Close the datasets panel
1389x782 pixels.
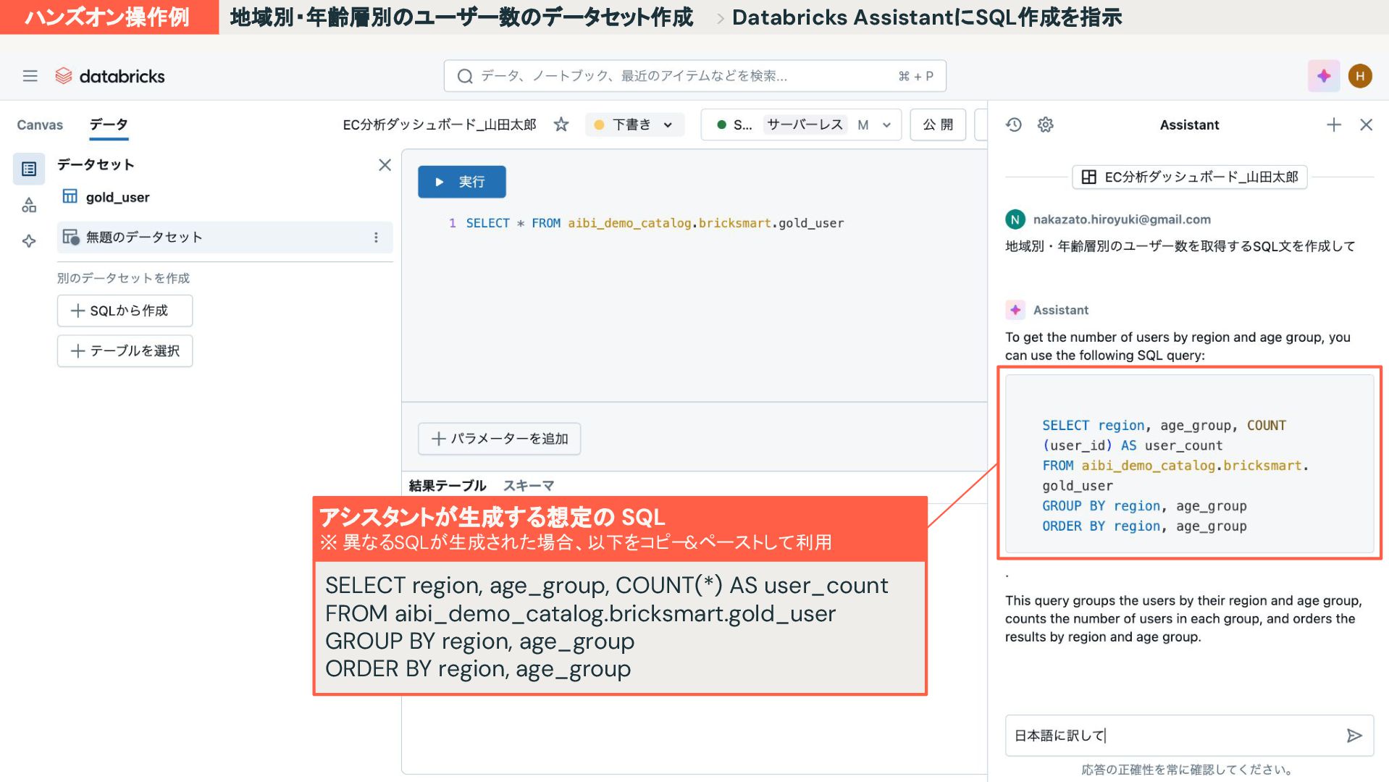(x=385, y=165)
